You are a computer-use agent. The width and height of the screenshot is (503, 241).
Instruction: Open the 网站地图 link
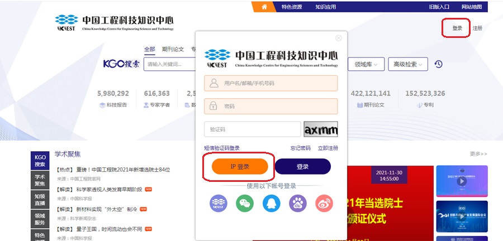(472, 7)
